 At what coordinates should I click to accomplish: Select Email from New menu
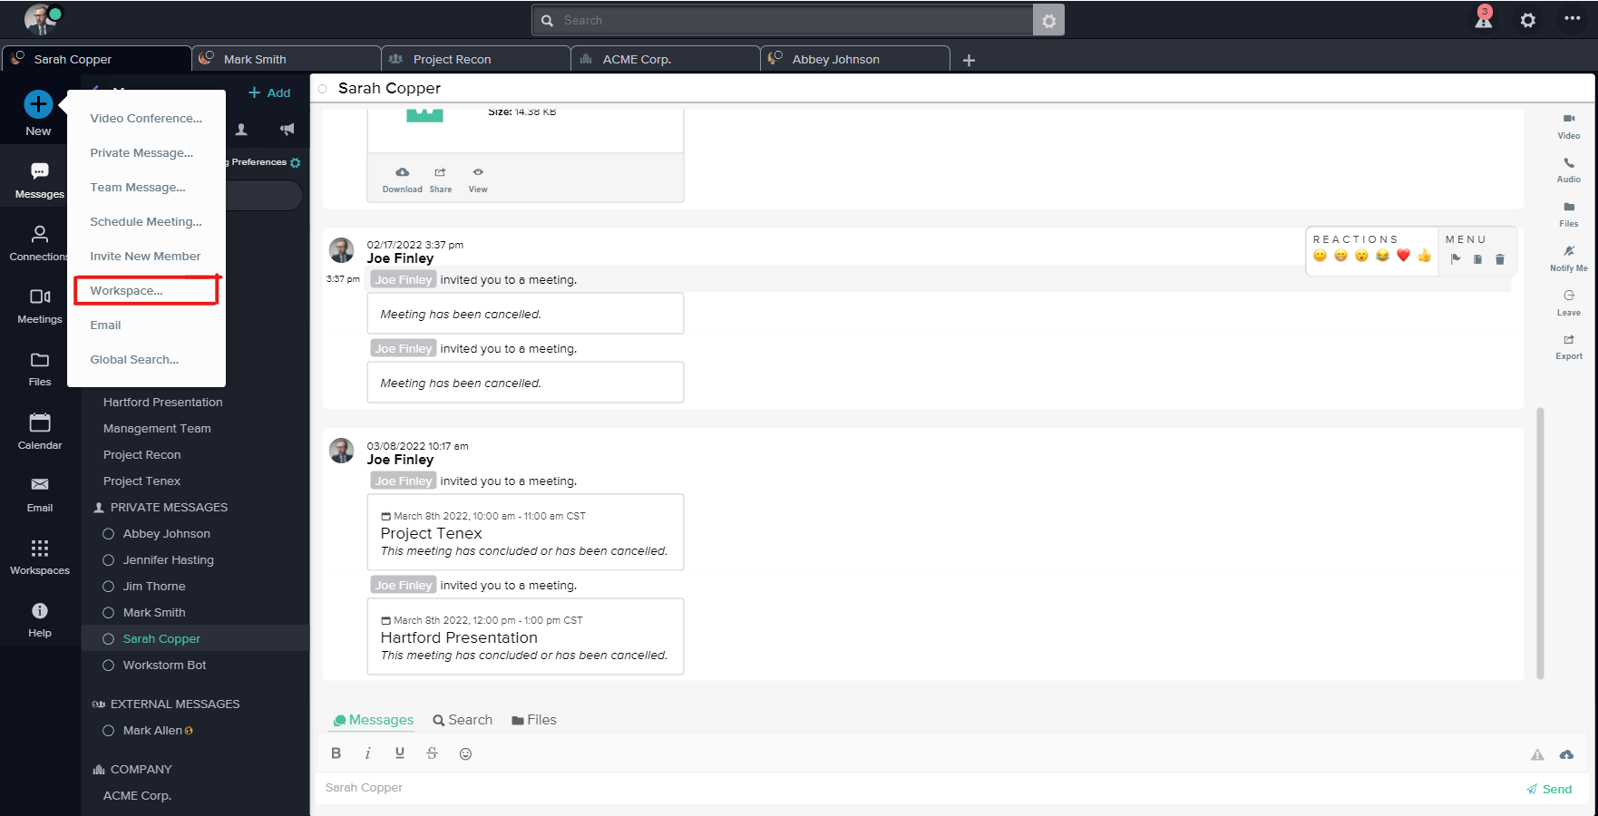coord(105,325)
